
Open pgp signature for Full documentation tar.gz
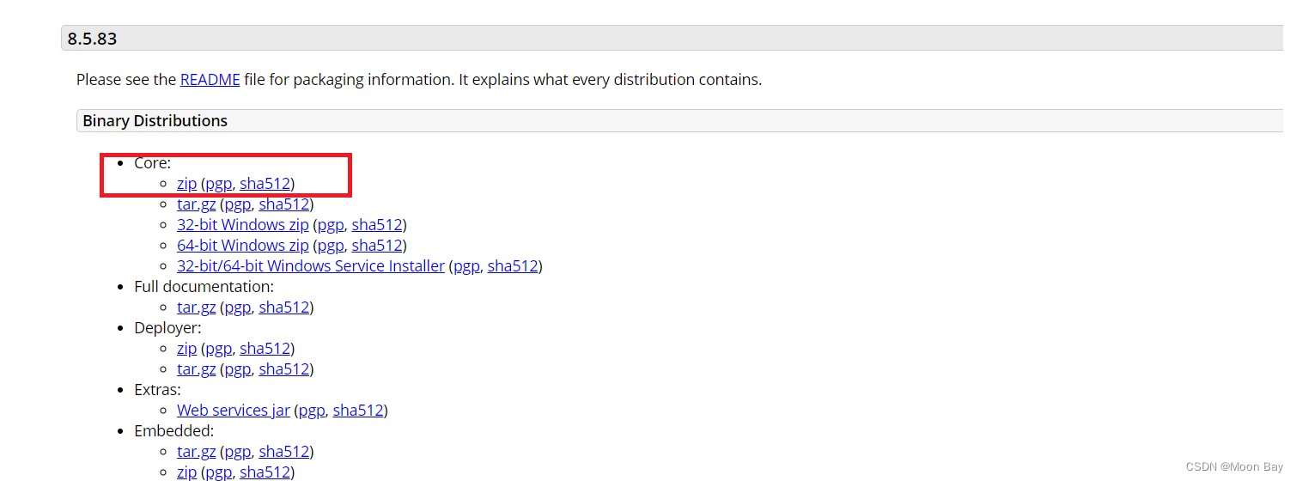[x=237, y=307]
